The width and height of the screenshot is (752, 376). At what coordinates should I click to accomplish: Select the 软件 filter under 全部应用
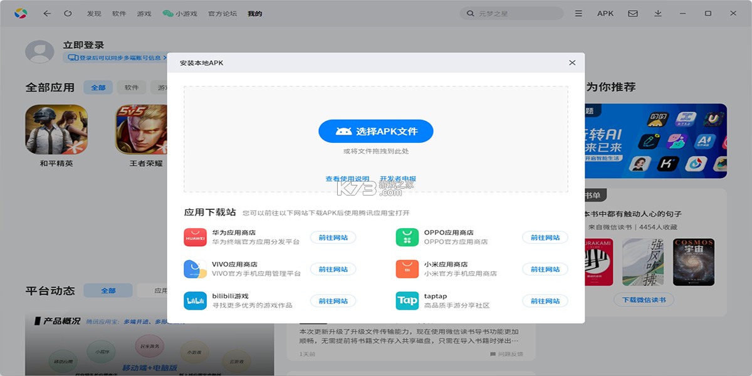[x=132, y=88]
